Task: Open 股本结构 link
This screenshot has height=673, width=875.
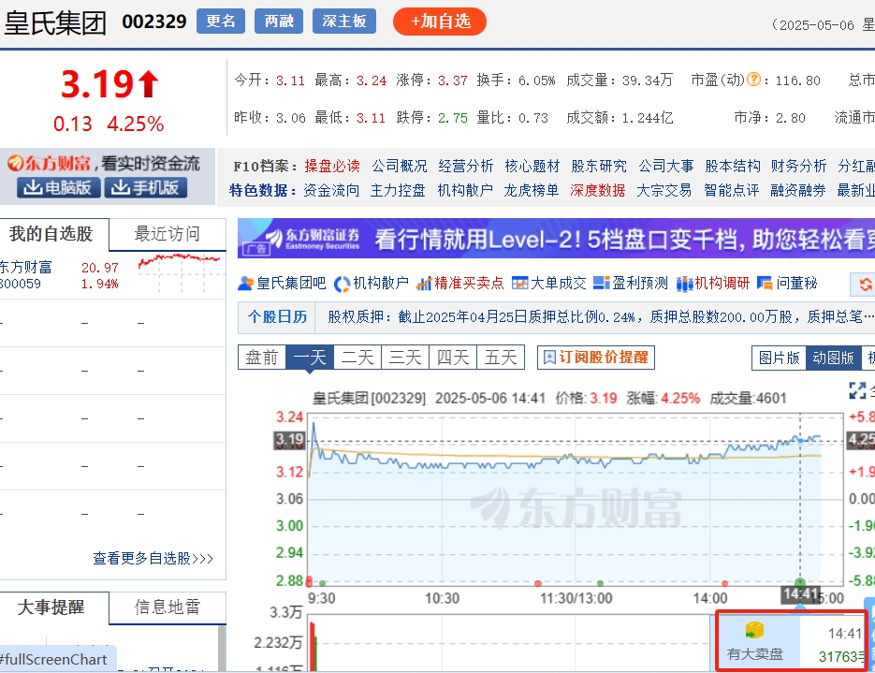Action: (732, 167)
